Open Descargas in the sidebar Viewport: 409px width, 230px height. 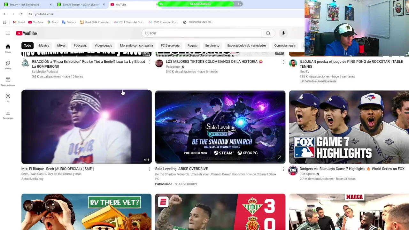8,114
